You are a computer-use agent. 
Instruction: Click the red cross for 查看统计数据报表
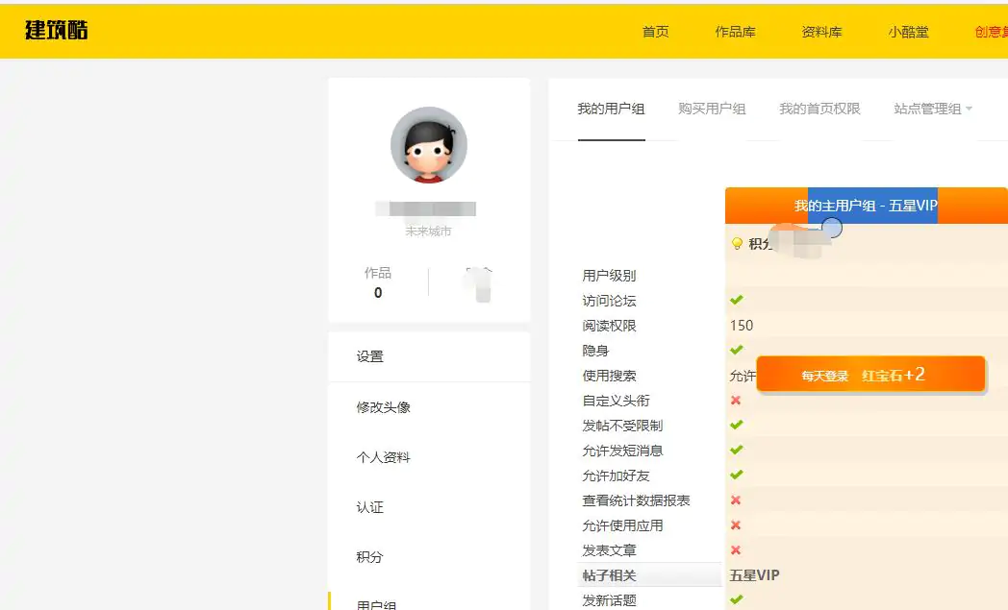(736, 500)
